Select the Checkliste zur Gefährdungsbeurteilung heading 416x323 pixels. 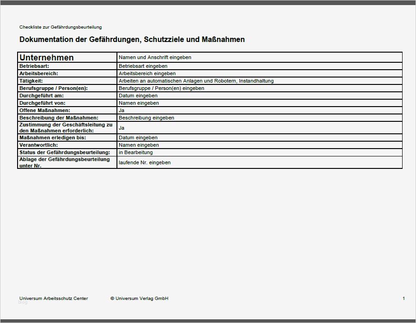click(61, 27)
